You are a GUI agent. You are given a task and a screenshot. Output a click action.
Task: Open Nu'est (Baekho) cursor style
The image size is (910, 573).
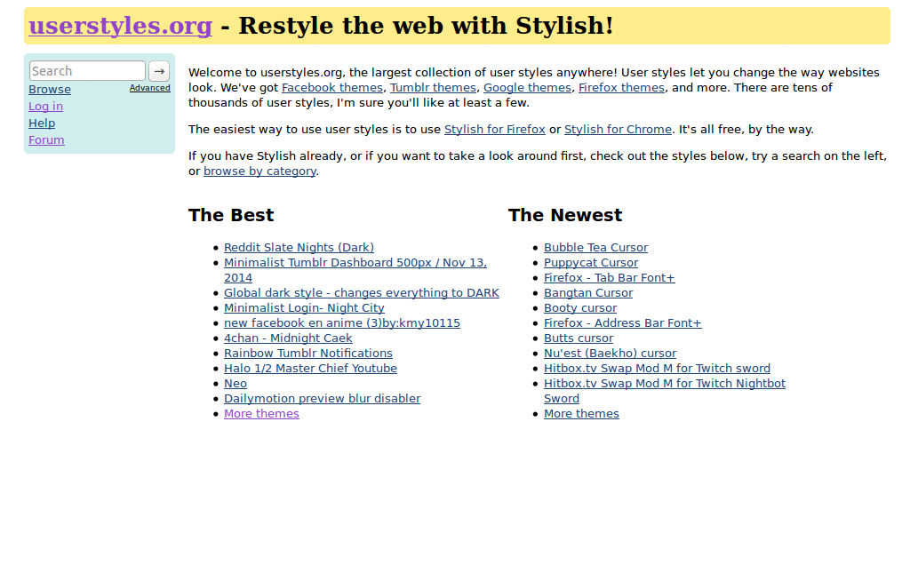610,354
